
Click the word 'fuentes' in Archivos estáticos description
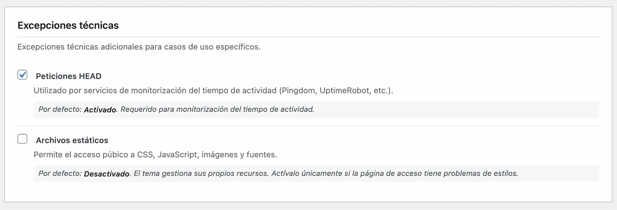[x=261, y=155]
